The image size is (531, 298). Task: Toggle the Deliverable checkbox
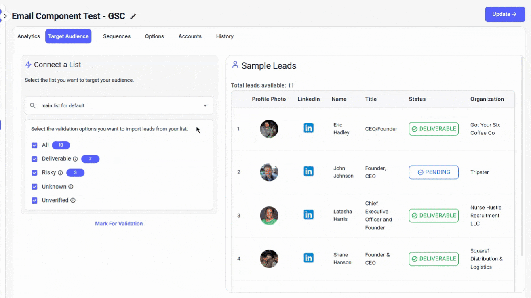[34, 159]
